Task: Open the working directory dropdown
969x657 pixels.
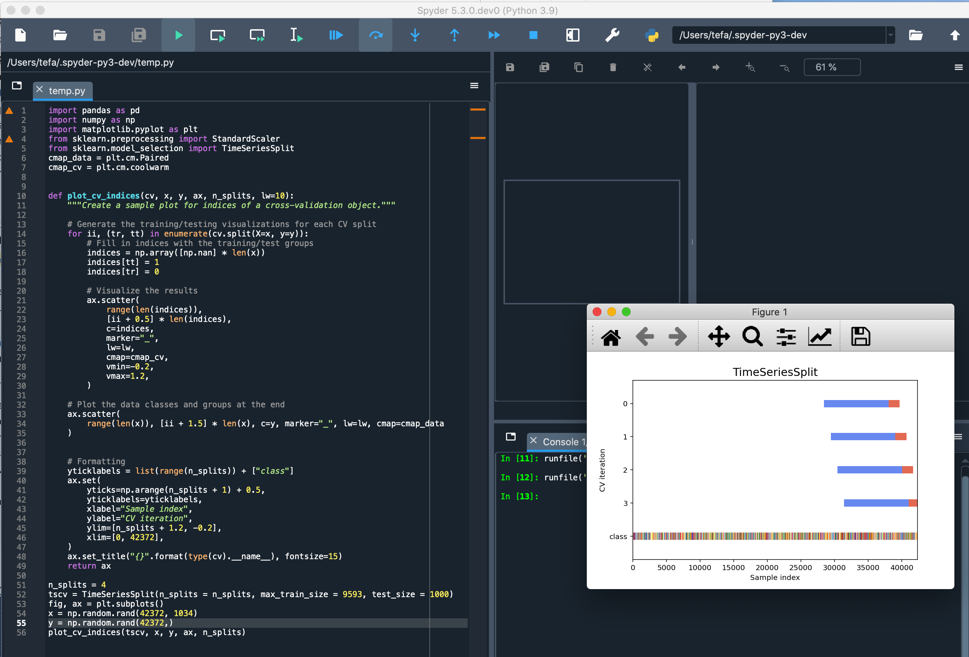Action: [890, 35]
